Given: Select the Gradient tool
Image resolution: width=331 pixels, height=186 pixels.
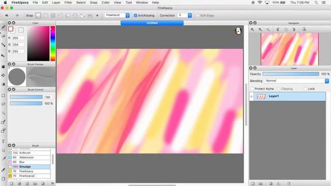Looking at the screenshot, I should tap(3, 84).
